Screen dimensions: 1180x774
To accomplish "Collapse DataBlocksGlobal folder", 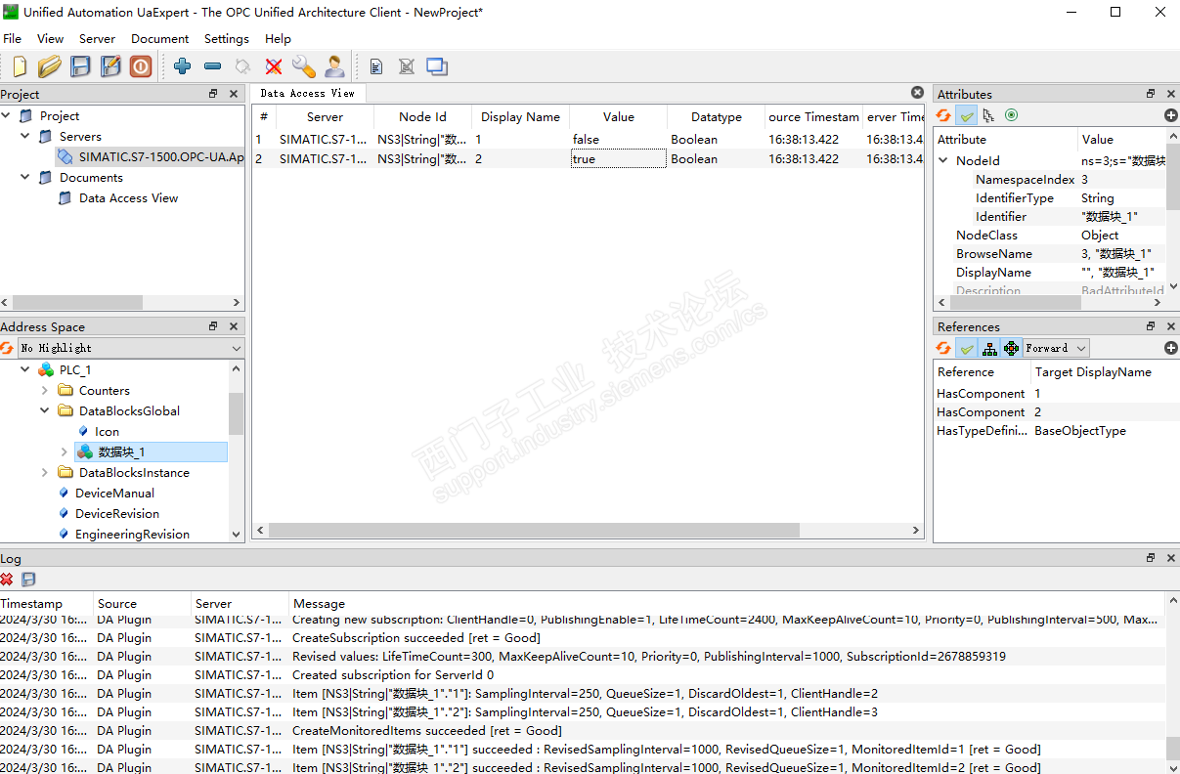I will pos(45,411).
